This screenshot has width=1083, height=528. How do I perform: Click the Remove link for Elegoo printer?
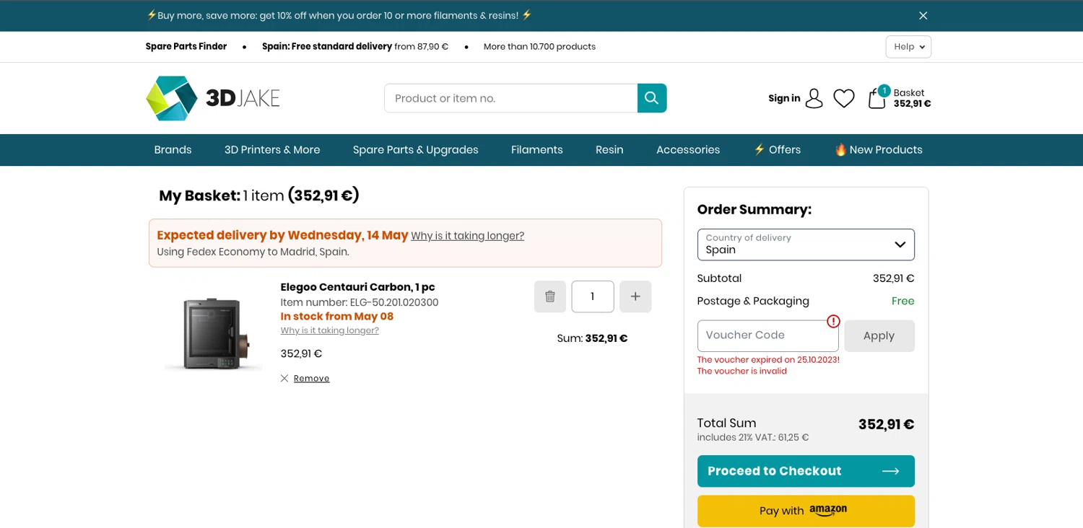coord(311,378)
